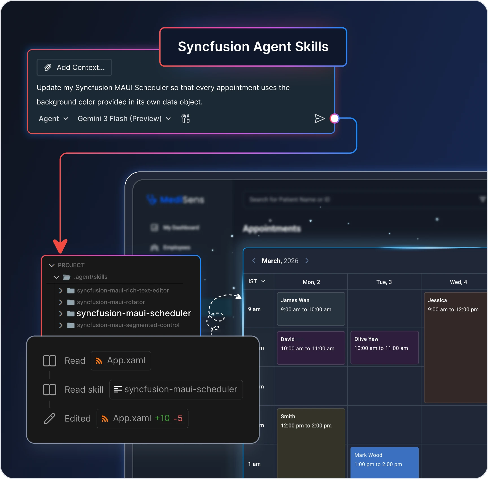Click the Add Context button

click(x=74, y=67)
